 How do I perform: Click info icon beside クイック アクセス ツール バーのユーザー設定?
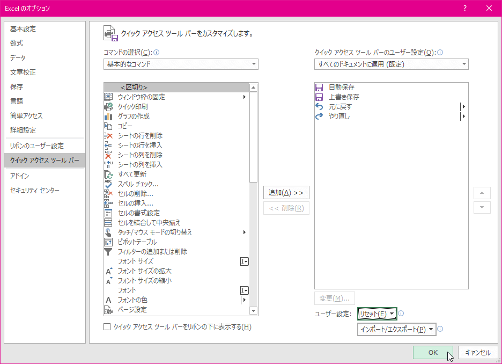pos(440,52)
